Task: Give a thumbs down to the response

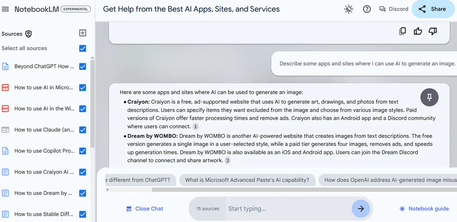Action: (x=433, y=31)
